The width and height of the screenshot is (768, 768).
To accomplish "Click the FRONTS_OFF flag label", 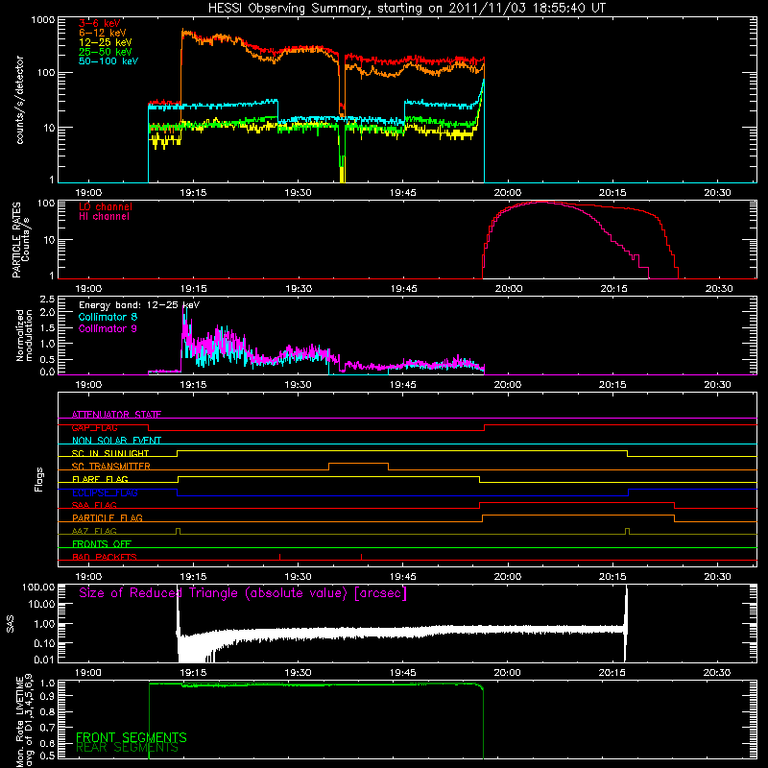I will pyautogui.click(x=102, y=543).
